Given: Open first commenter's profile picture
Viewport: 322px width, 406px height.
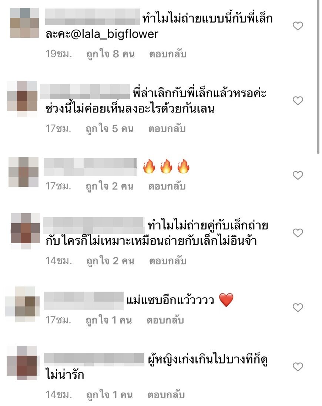Looking at the screenshot, I should coord(24,23).
